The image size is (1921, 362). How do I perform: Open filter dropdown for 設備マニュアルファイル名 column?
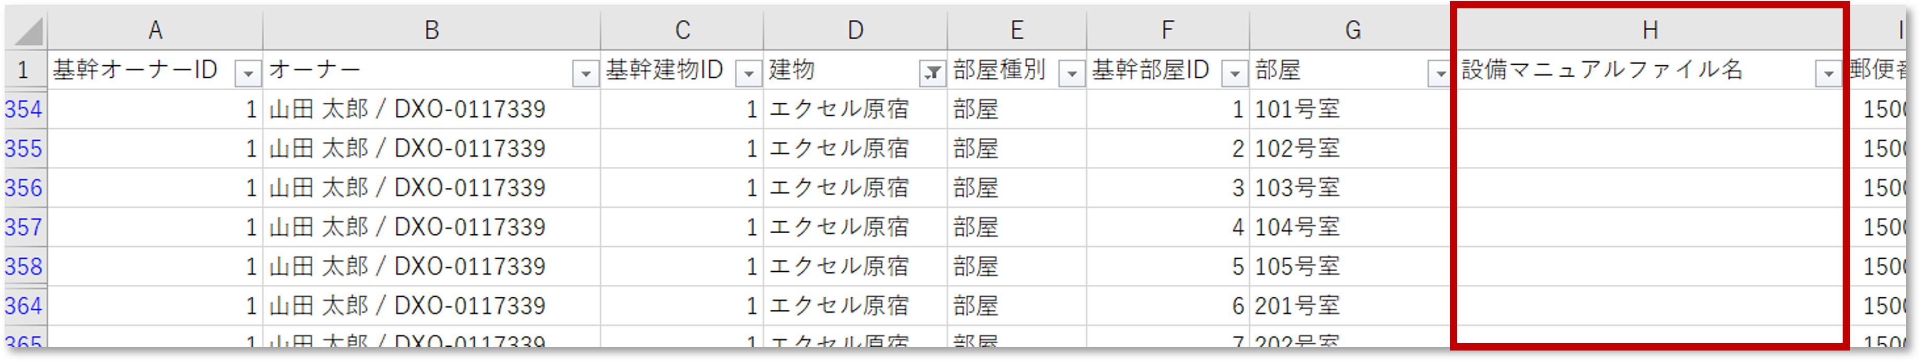1828,73
